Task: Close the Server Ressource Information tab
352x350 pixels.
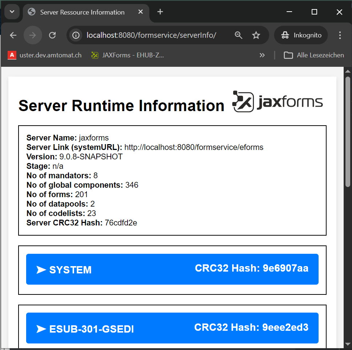Action: click(x=141, y=12)
